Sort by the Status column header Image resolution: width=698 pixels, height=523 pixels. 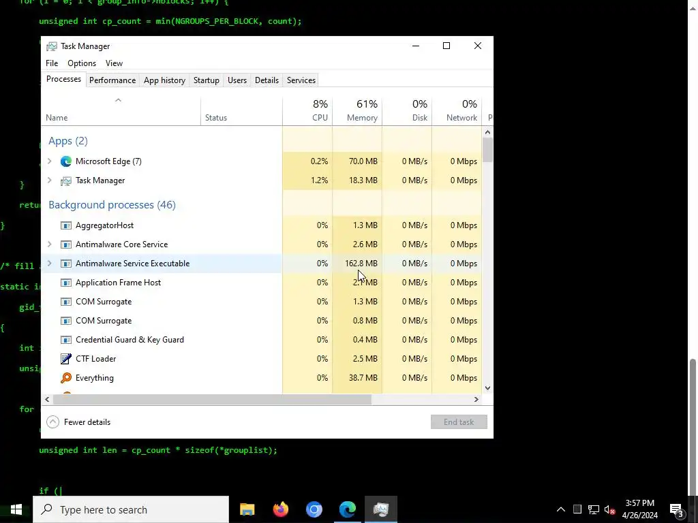[241, 111]
